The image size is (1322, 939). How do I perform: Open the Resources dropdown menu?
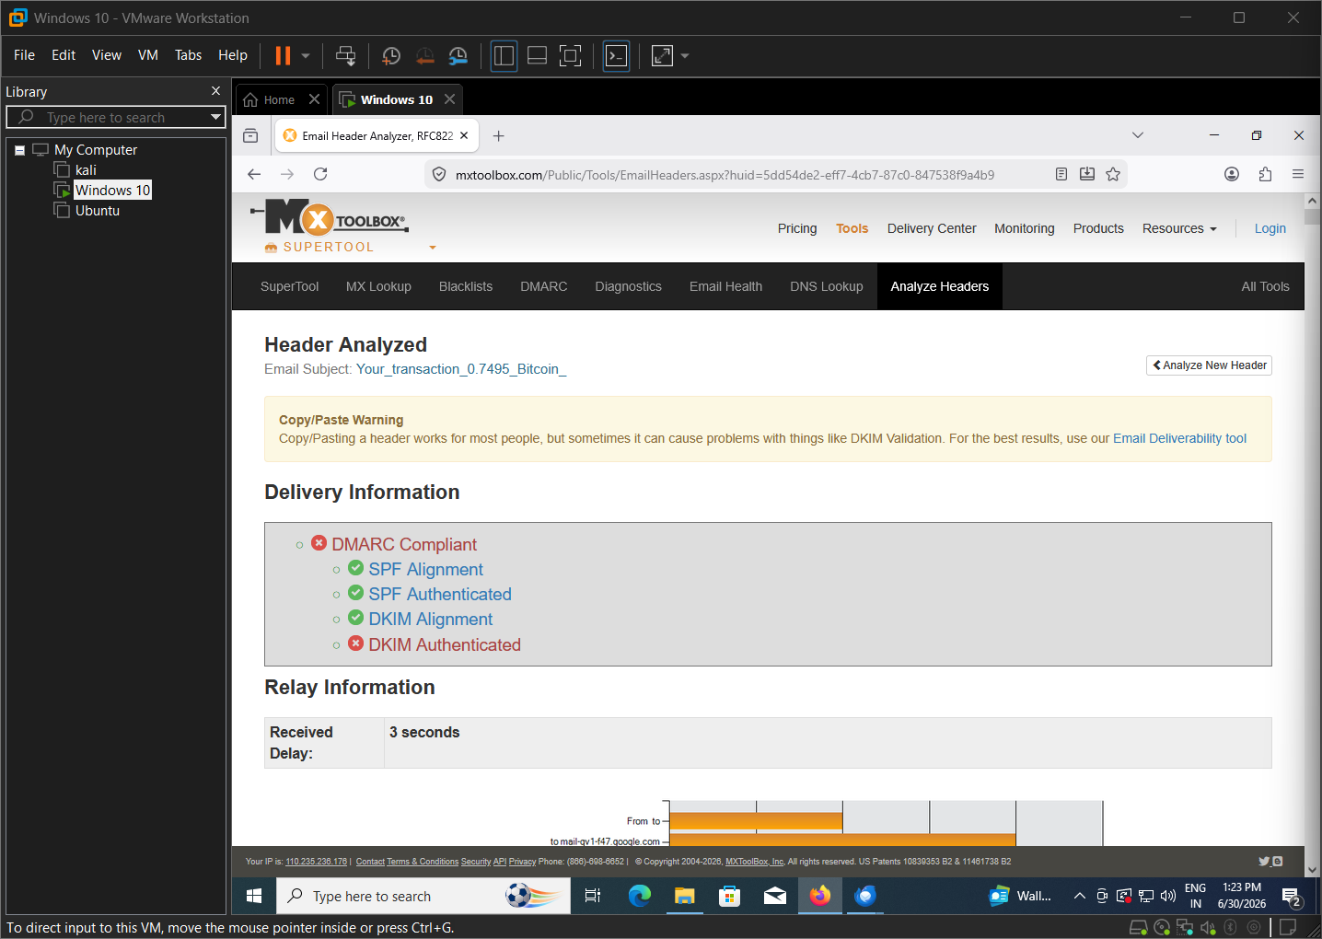[x=1179, y=228]
